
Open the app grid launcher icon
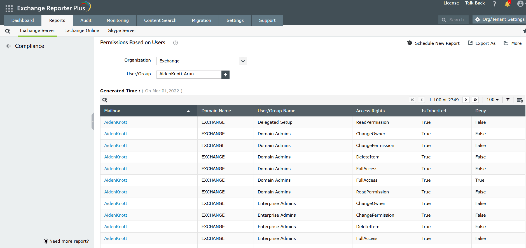point(9,8)
